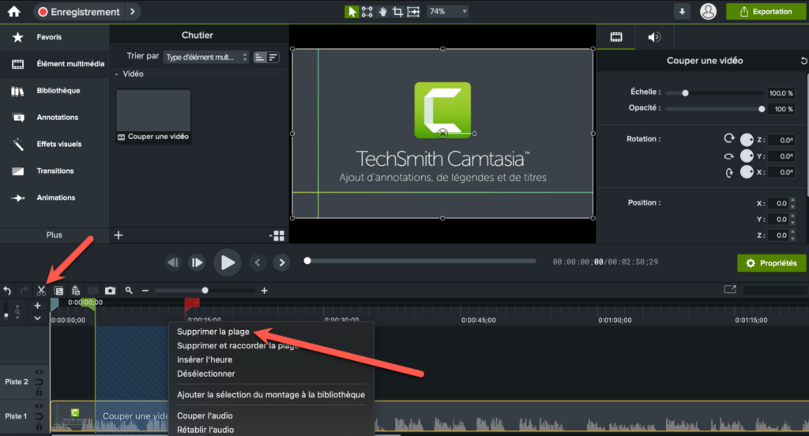The width and height of the screenshot is (809, 436).
Task: Click the timeline magnifier zoom icon
Action: [x=129, y=291]
